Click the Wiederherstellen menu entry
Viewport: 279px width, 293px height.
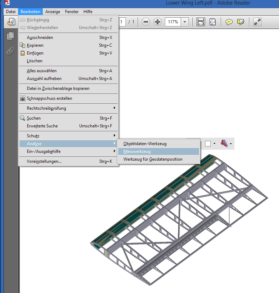coord(69,28)
